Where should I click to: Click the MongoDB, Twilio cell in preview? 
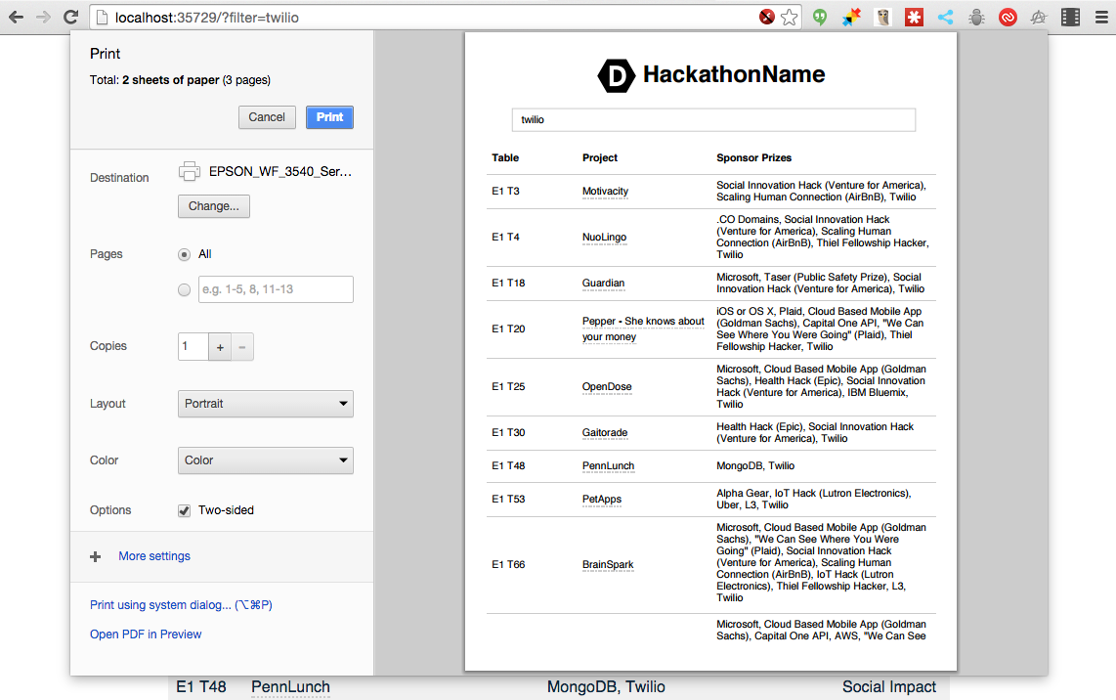[755, 465]
